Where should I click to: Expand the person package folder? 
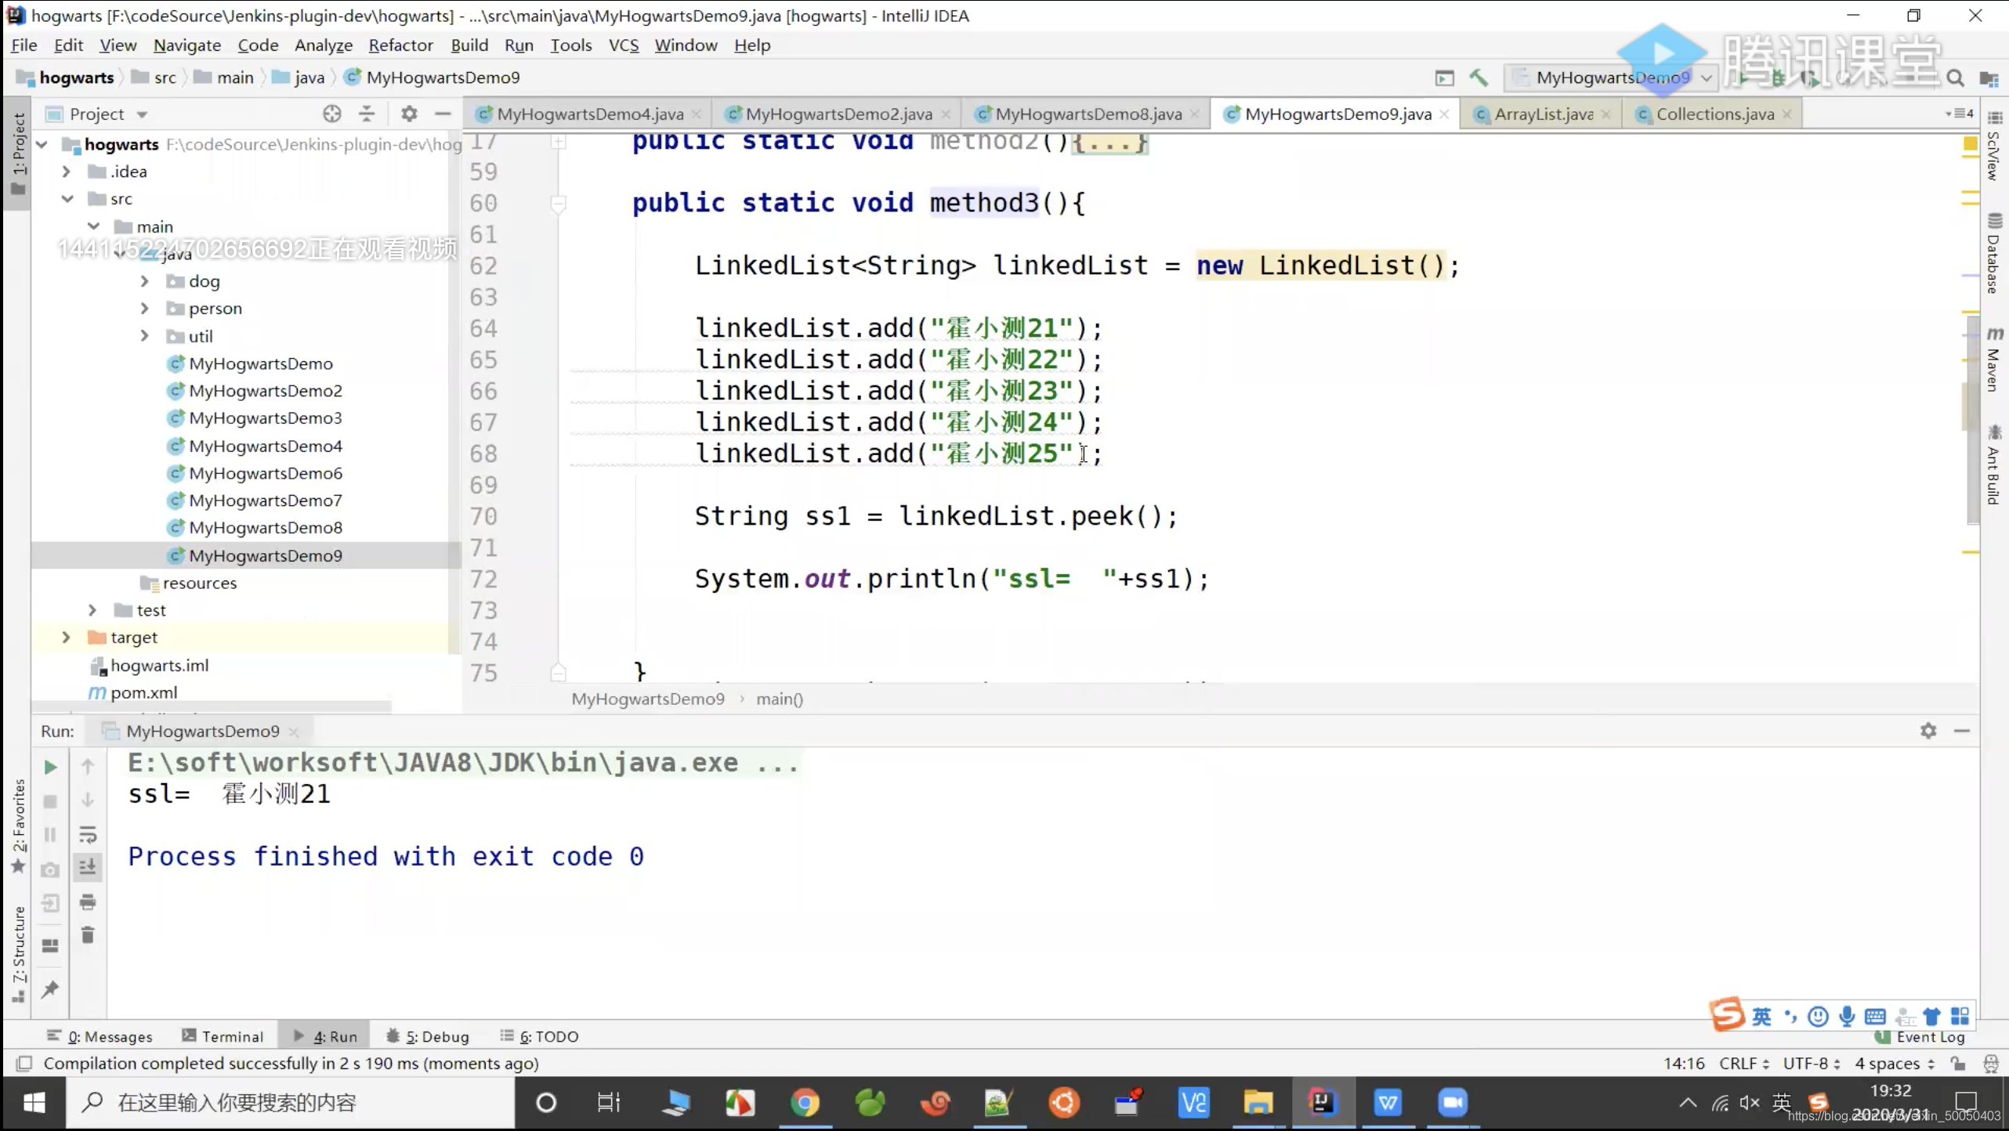coord(143,308)
